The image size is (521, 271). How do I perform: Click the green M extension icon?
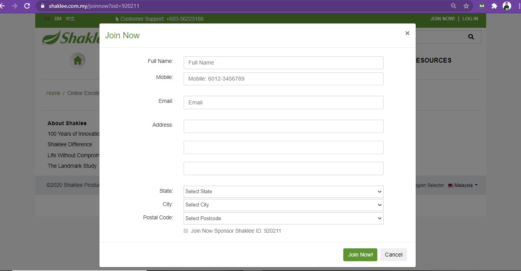coord(482,6)
